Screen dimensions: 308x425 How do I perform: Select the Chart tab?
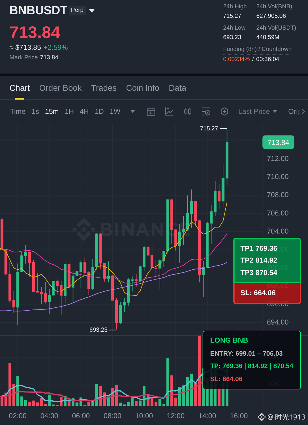coord(20,88)
